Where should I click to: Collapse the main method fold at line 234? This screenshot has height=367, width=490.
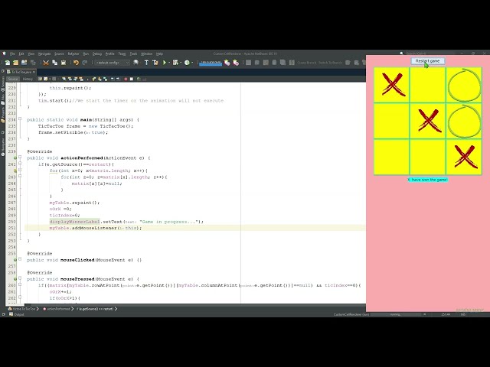click(x=20, y=119)
